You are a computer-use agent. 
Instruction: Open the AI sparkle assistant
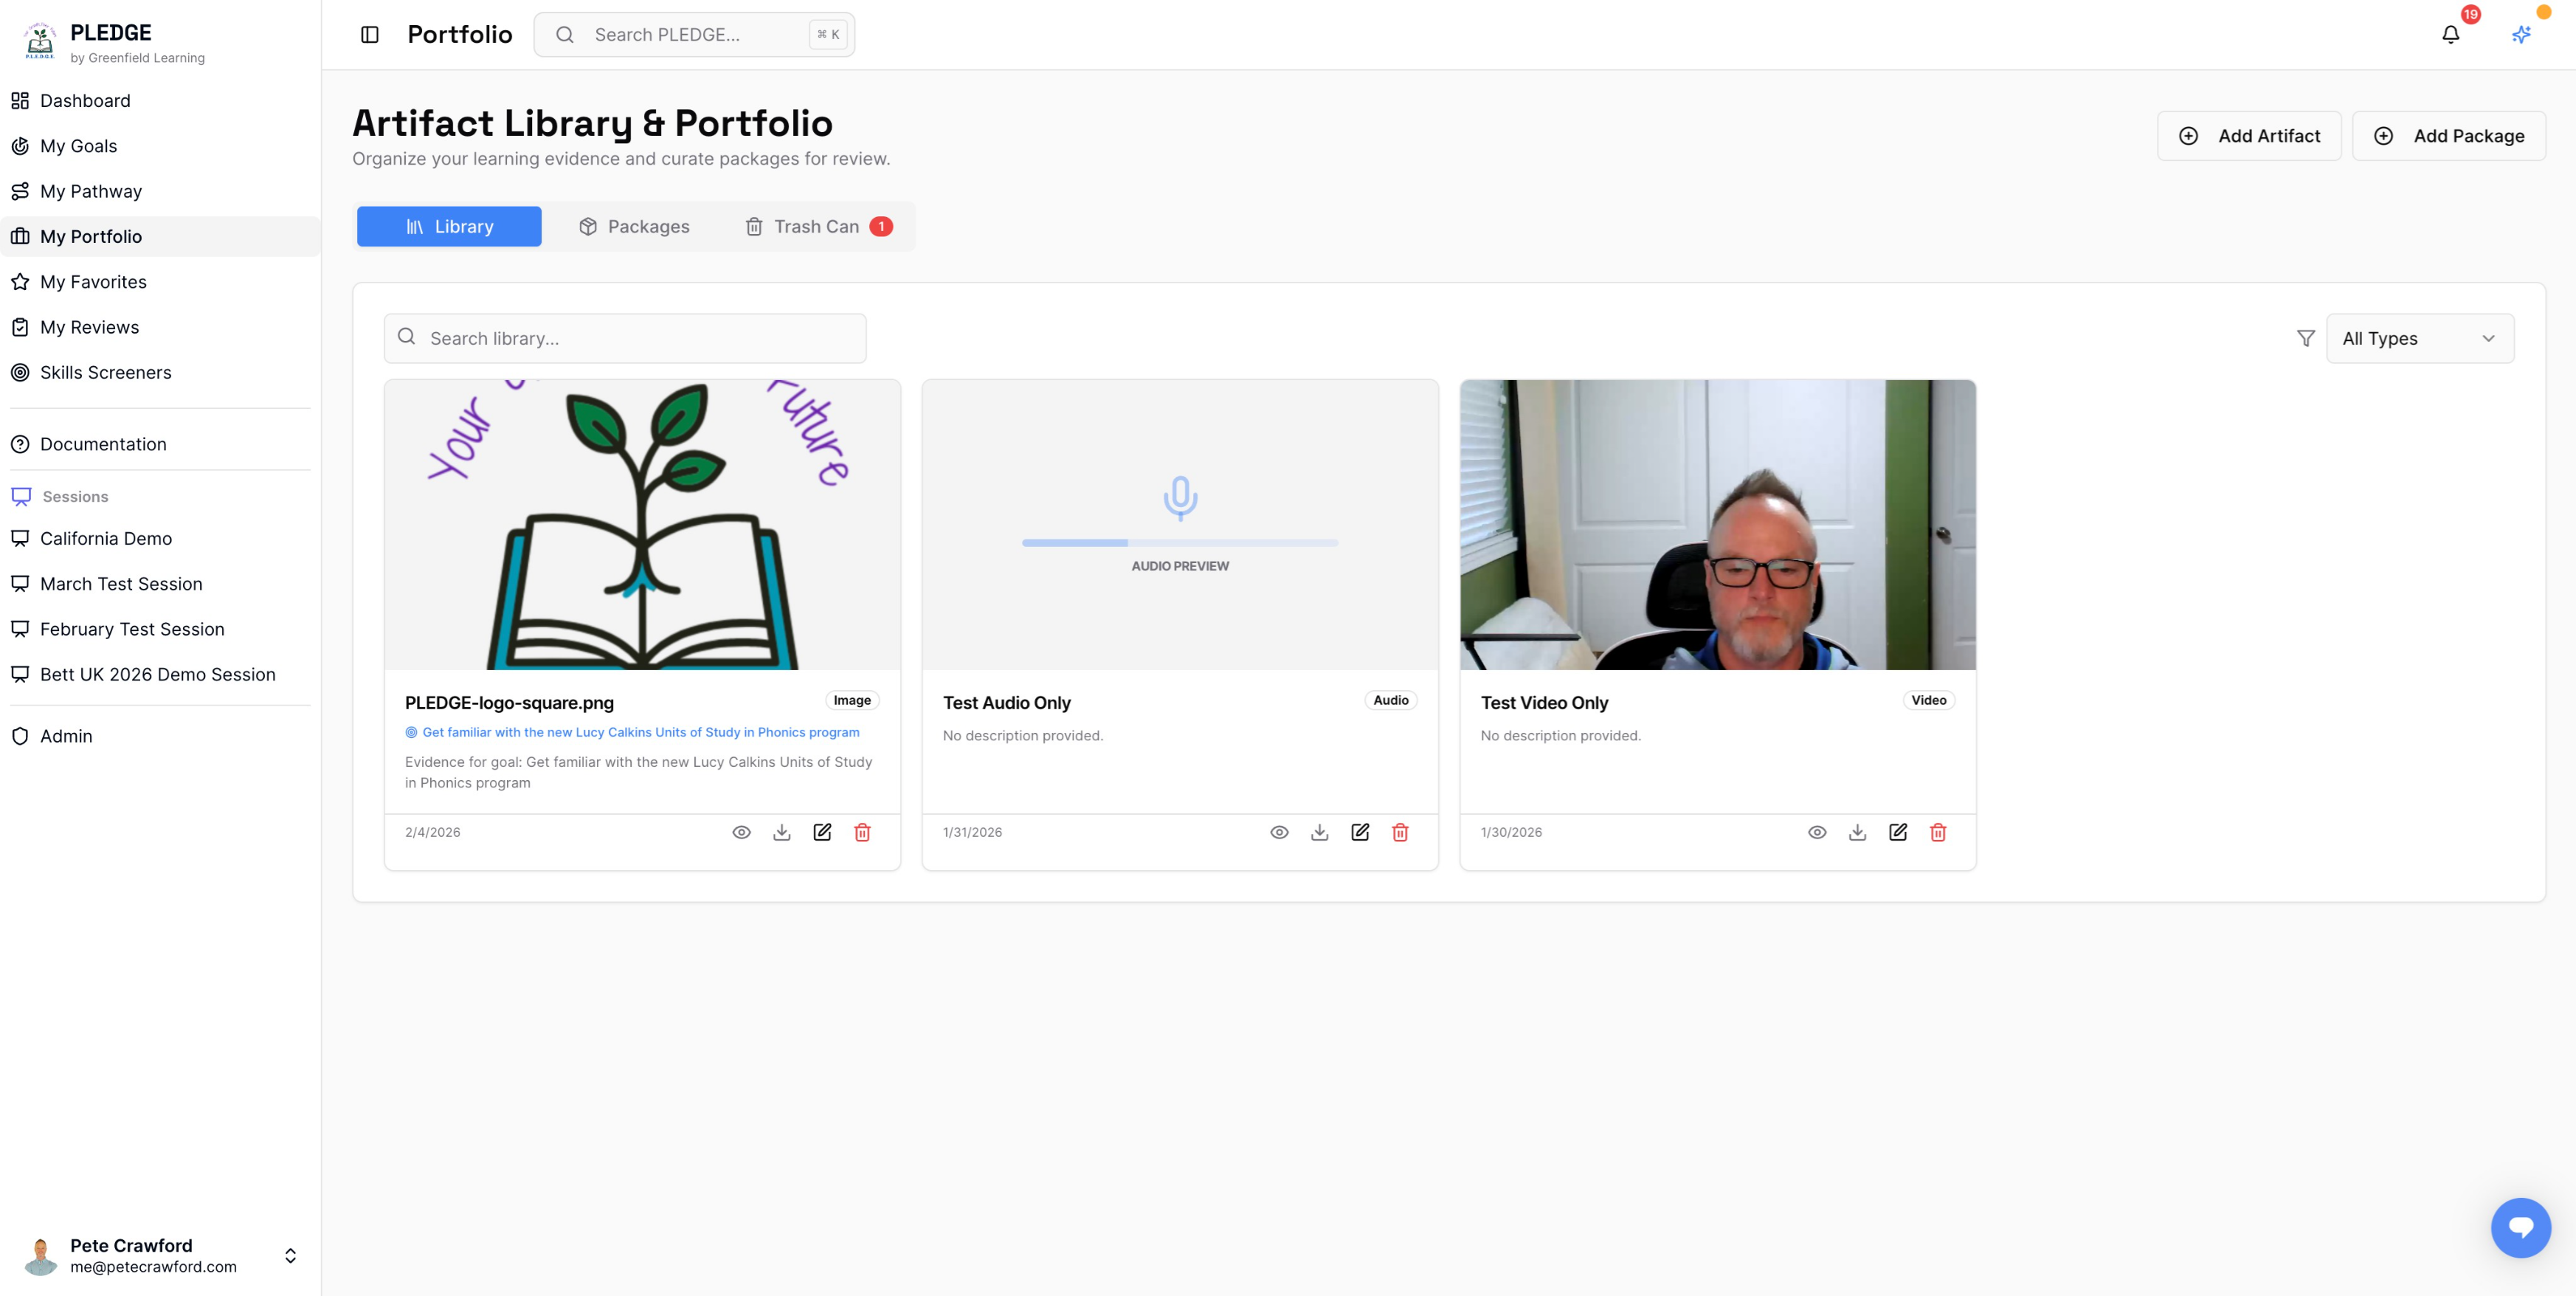(2521, 34)
